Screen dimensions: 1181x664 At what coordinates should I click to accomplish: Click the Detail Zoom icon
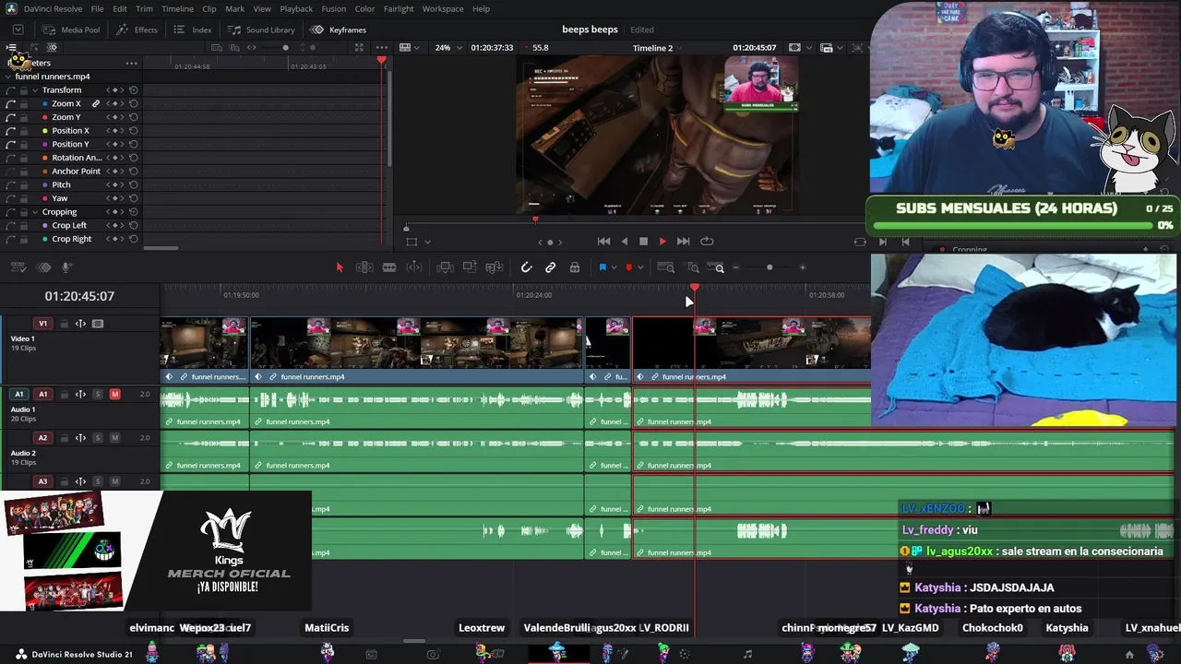tap(693, 267)
